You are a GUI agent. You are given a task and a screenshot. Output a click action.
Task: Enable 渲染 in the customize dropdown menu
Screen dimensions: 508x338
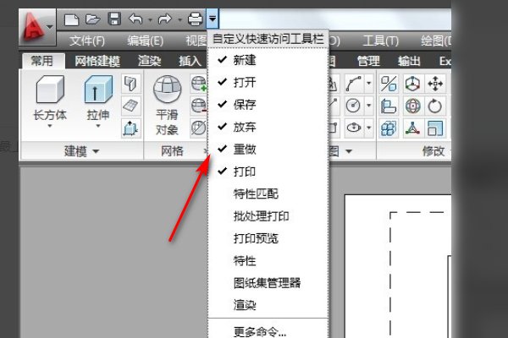268,305
